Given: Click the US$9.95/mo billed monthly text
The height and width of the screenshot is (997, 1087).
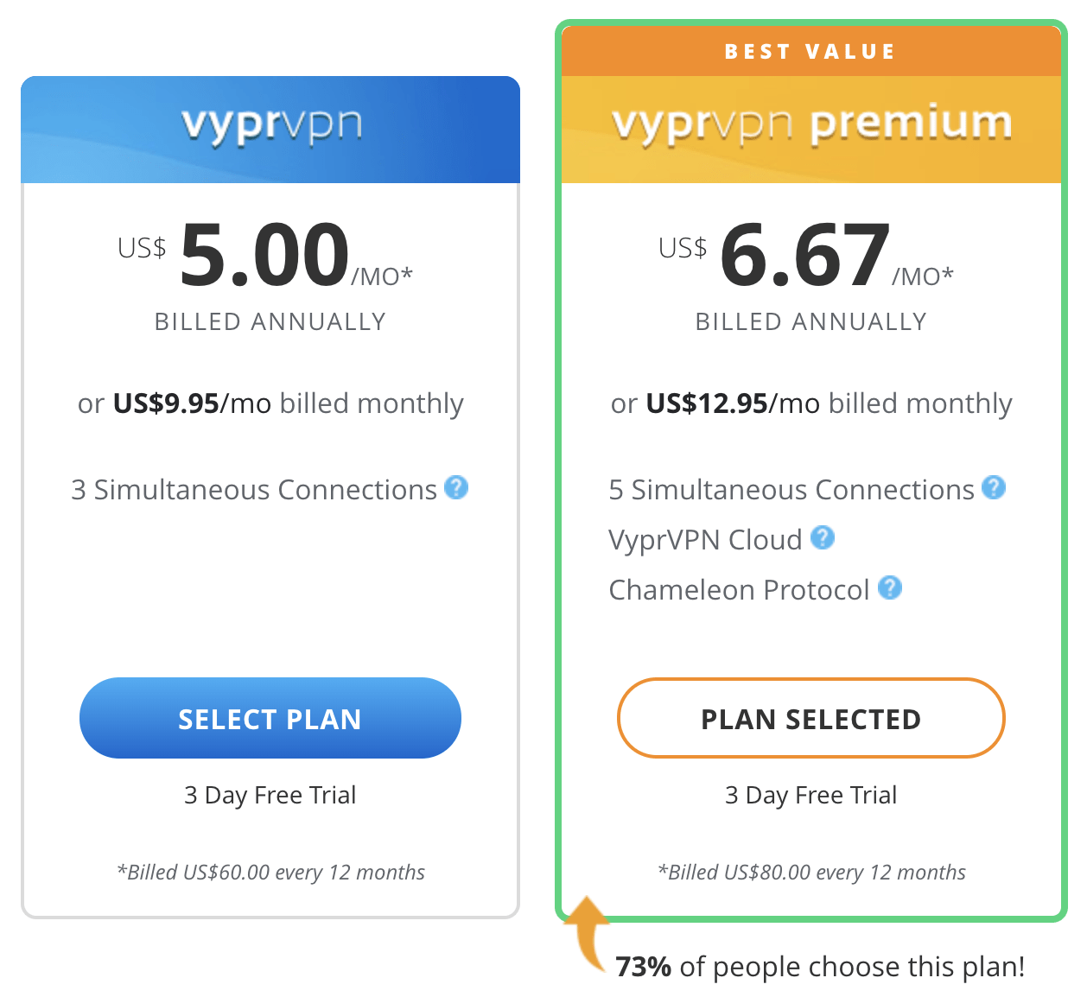Looking at the screenshot, I should 270,403.
